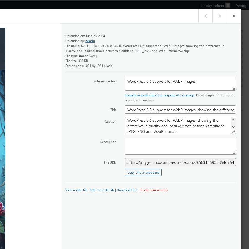Close the attachment details dialog
Image resolution: width=249 pixels, height=249 pixels.
[234, 16]
